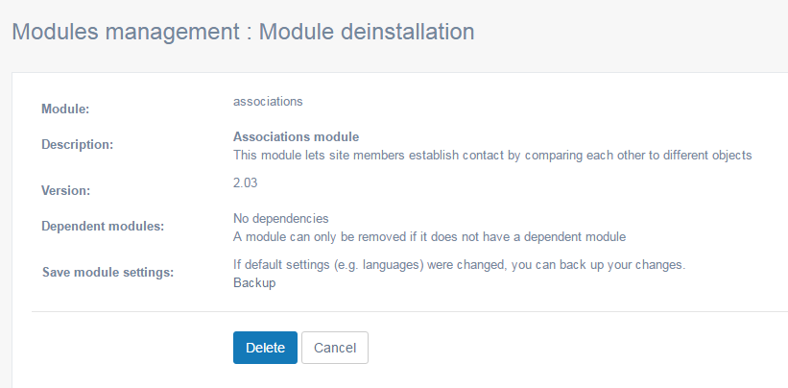Click the text about site members establishing contact

point(492,156)
